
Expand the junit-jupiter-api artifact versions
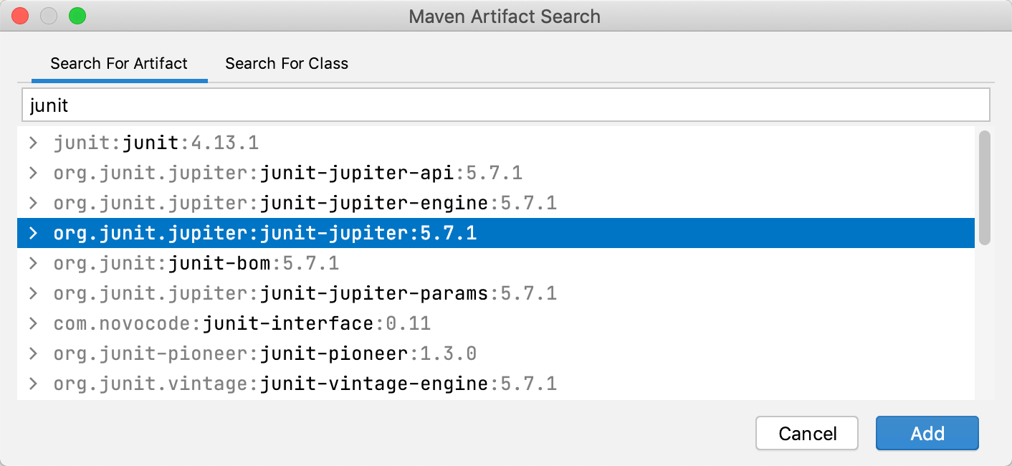[33, 172]
